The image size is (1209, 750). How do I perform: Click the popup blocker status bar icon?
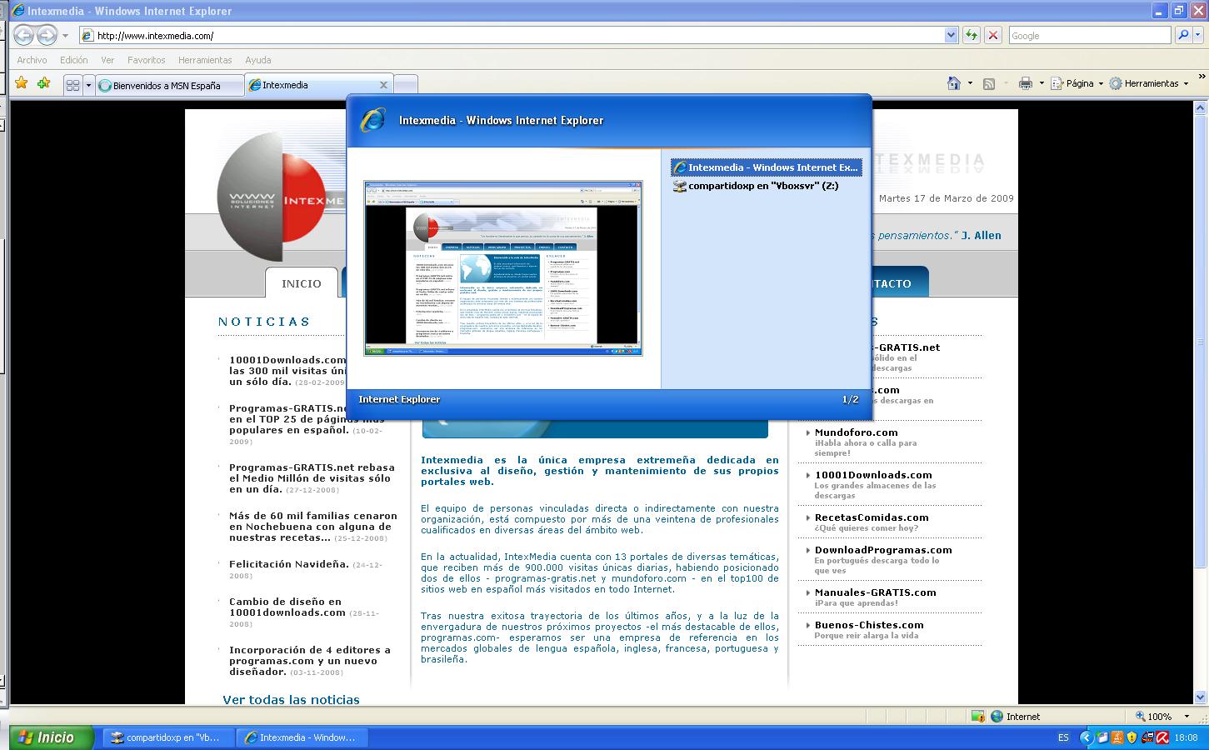[978, 716]
